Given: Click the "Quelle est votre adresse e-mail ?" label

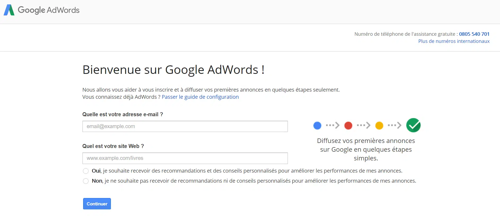Looking at the screenshot, I should [123, 114].
